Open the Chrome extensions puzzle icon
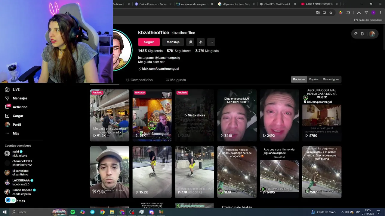The height and width of the screenshot is (216, 385). [x=348, y=13]
